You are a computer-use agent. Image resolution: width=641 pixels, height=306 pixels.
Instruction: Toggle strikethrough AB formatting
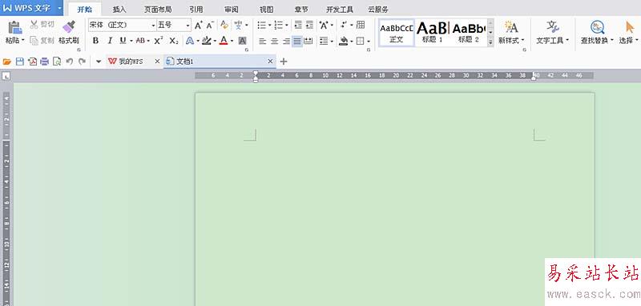[140, 40]
